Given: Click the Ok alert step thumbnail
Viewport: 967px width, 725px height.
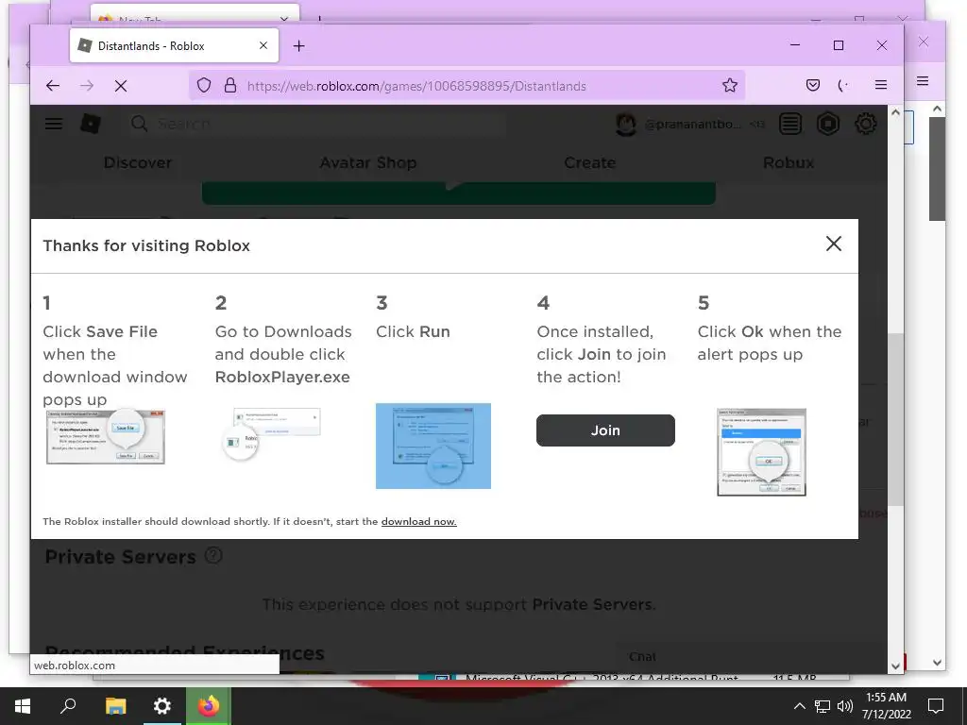Looking at the screenshot, I should 761,452.
